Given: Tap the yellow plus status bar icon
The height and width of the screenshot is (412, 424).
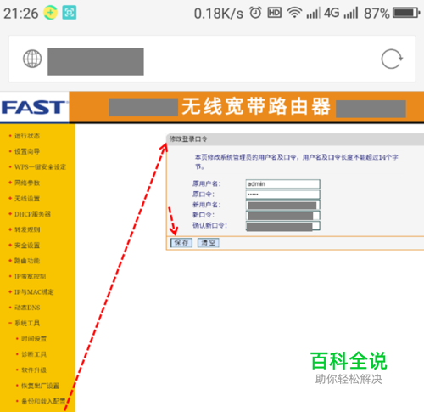Looking at the screenshot, I should (50, 13).
